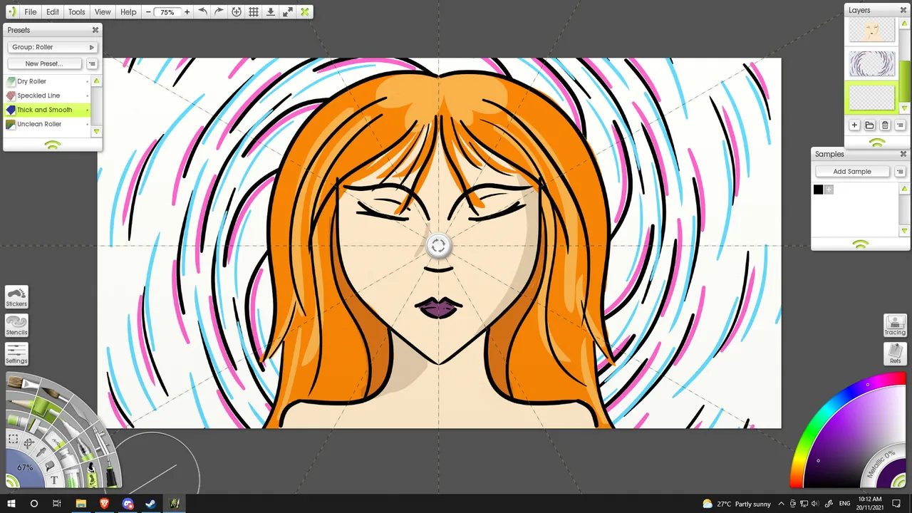Select the Thick and Smooth preset
The height and width of the screenshot is (513, 912).
tap(47, 110)
